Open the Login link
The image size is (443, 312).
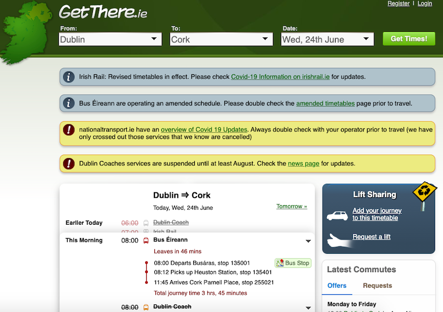pyautogui.click(x=425, y=4)
